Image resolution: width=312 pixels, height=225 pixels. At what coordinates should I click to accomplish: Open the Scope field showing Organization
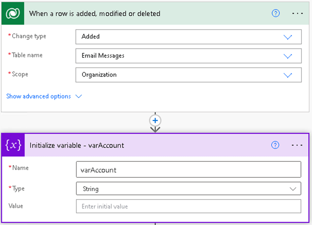(178, 75)
